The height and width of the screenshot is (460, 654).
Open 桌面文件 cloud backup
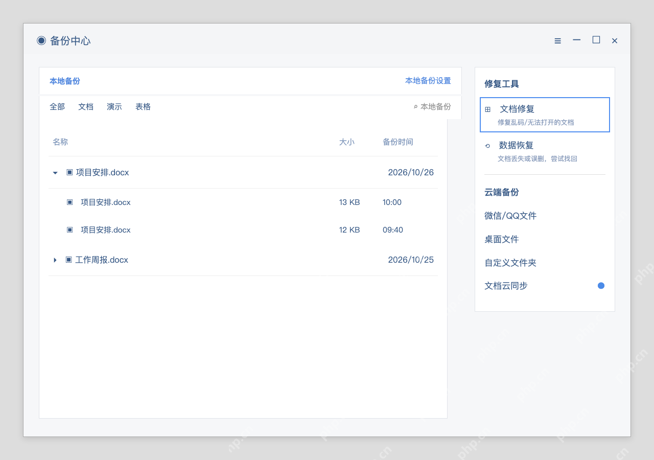tap(502, 239)
